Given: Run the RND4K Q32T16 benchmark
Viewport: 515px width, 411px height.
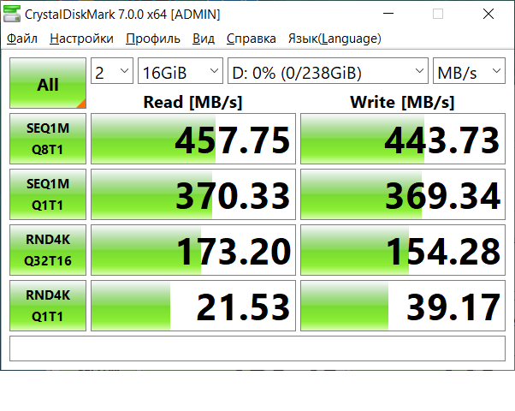Looking at the screenshot, I should (x=48, y=249).
